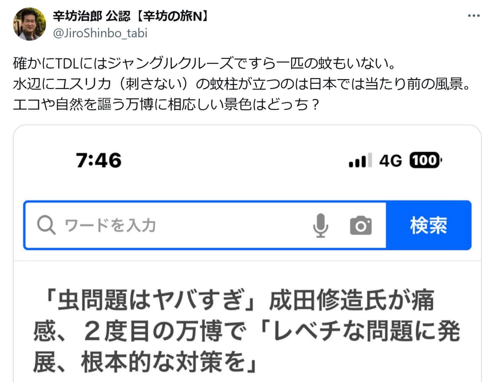The height and width of the screenshot is (382, 494).
Task: Click the 100 battery indicator icon
Action: pos(424,160)
